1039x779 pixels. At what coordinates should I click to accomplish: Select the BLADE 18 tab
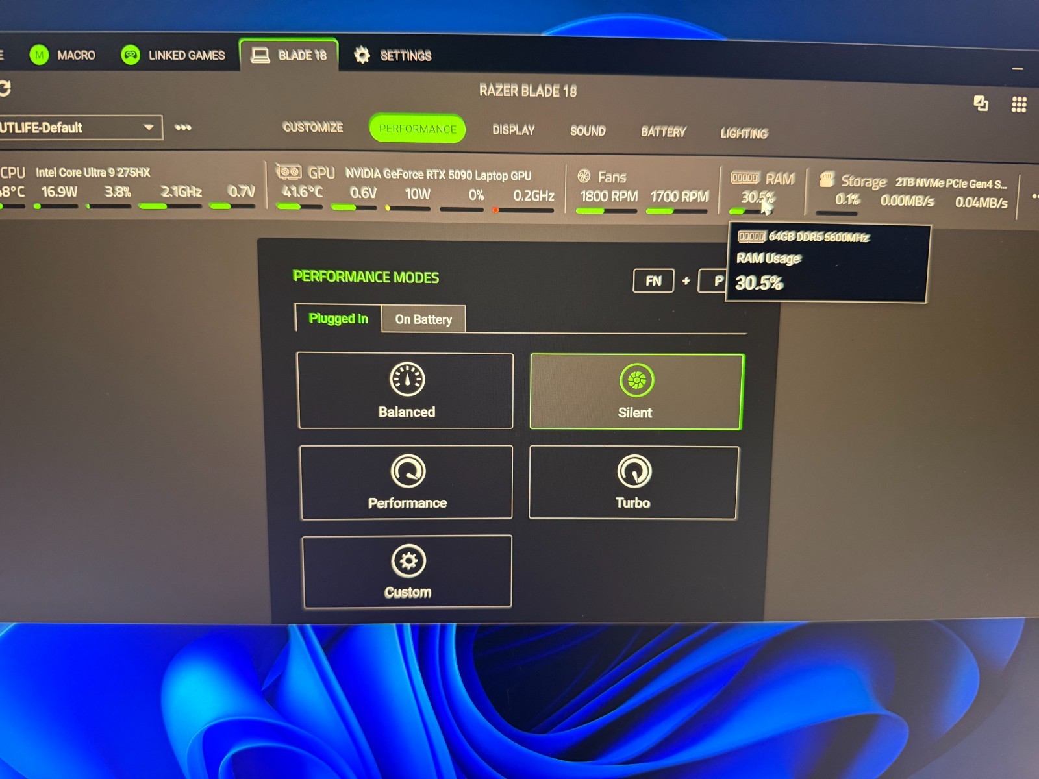(x=289, y=55)
